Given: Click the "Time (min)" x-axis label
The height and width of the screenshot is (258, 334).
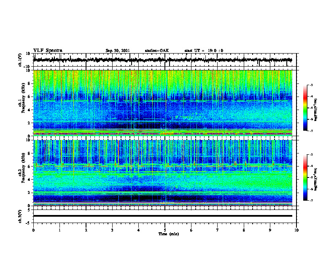Looking at the screenshot, I should (x=169, y=234).
